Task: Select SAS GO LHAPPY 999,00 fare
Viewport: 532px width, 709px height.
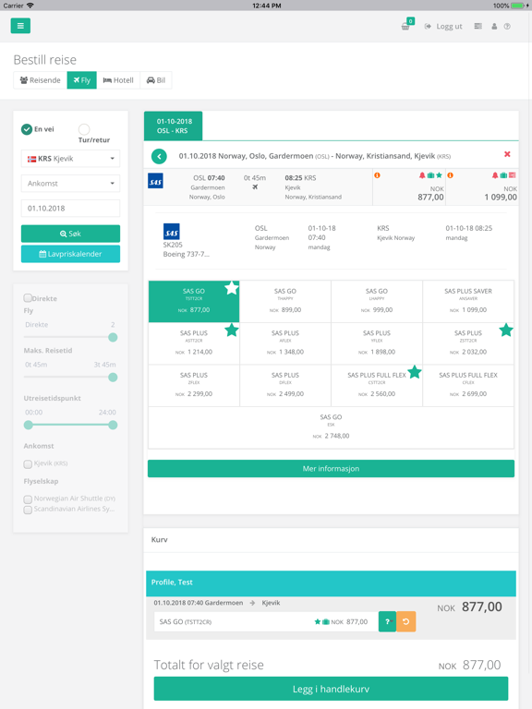Action: [x=377, y=301]
